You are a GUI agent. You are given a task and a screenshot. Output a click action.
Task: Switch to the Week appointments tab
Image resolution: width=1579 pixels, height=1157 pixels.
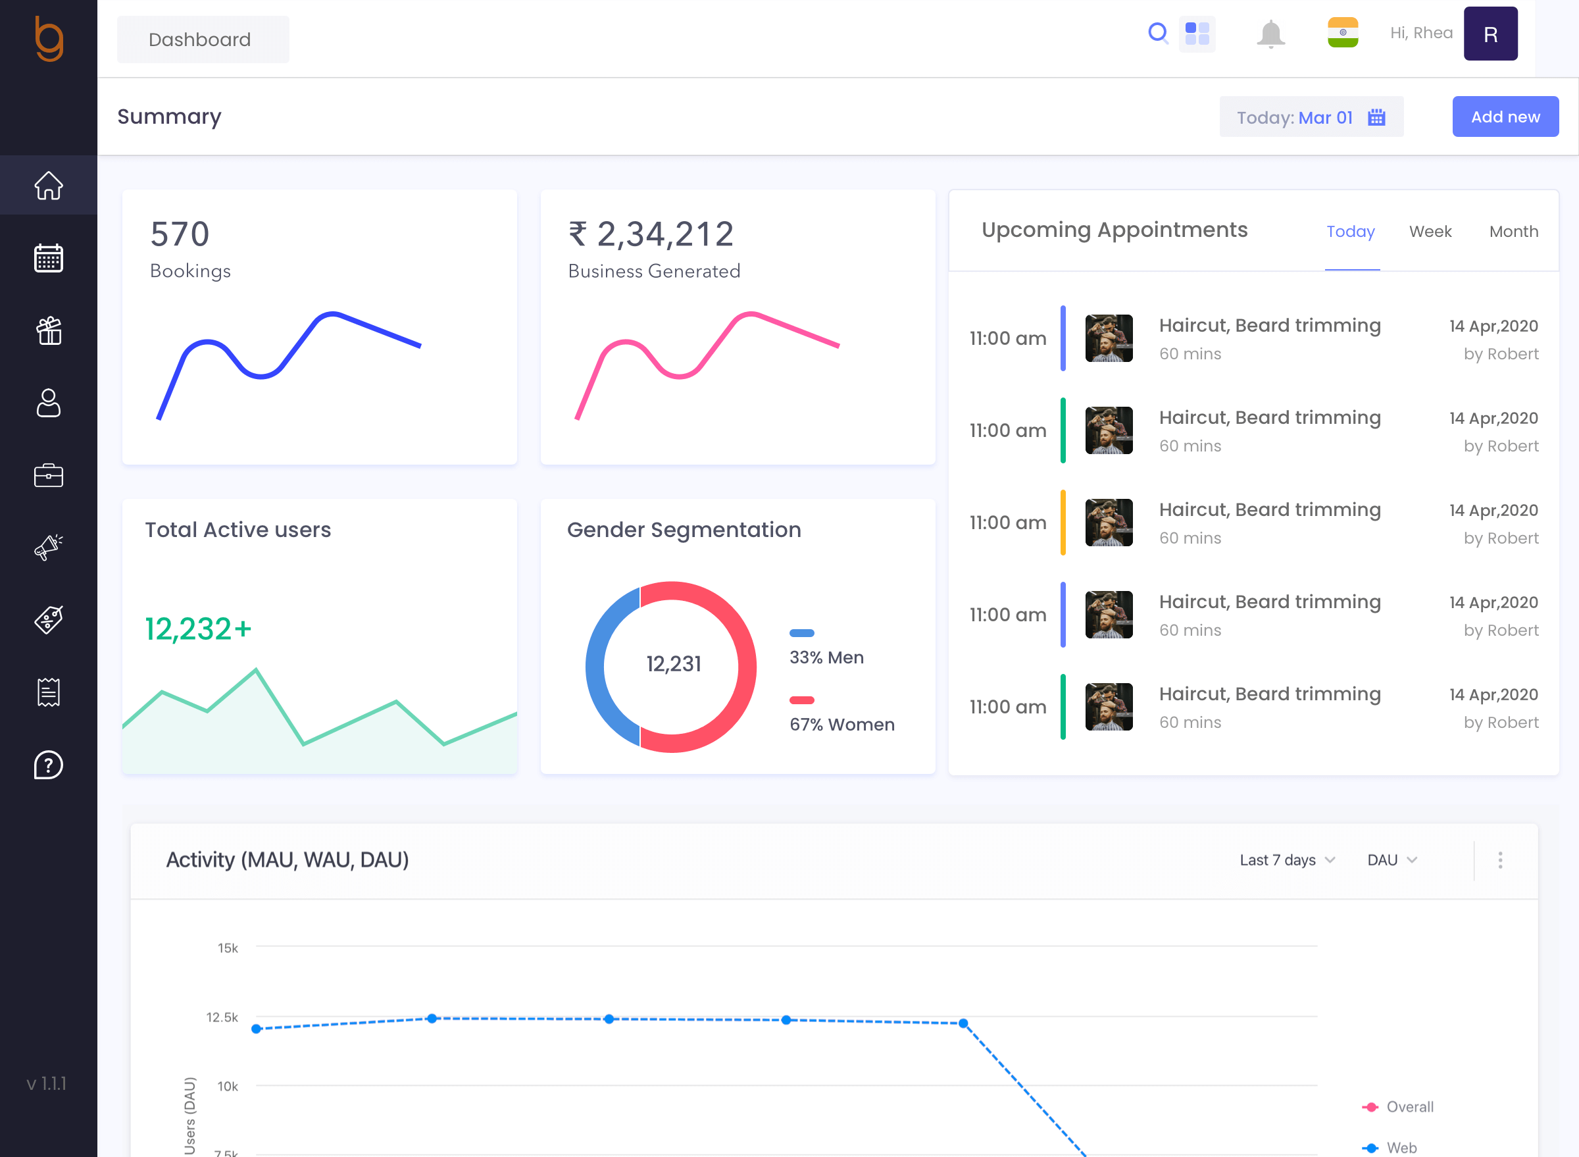pyautogui.click(x=1430, y=231)
